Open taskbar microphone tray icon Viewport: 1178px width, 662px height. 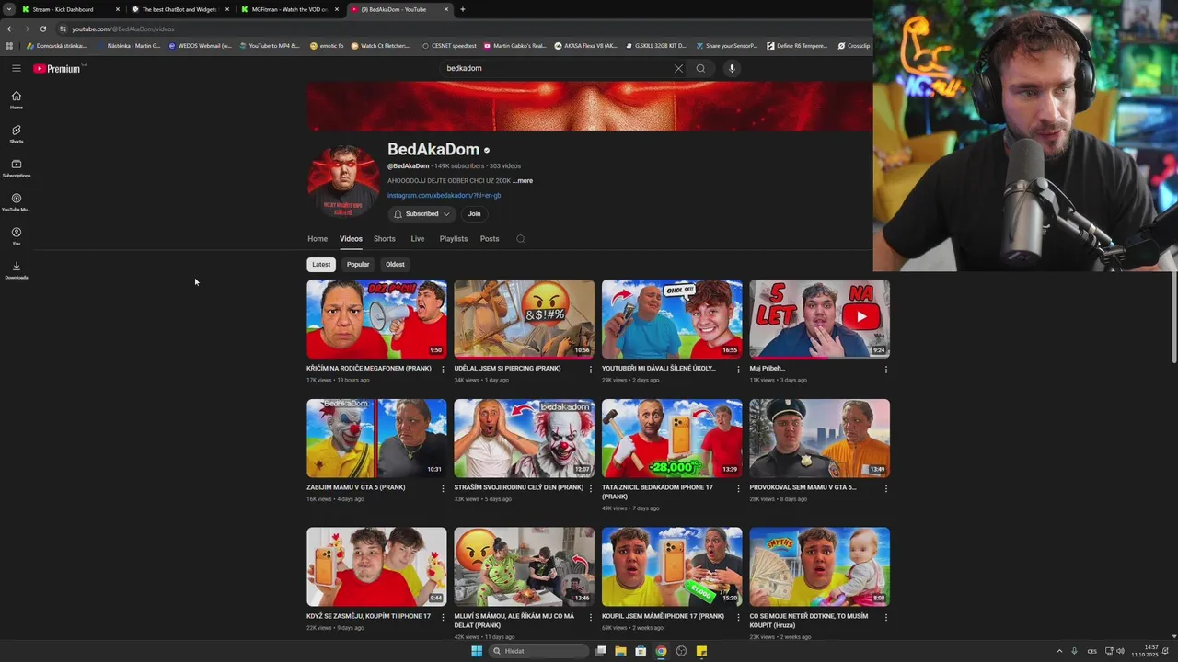[1074, 651]
